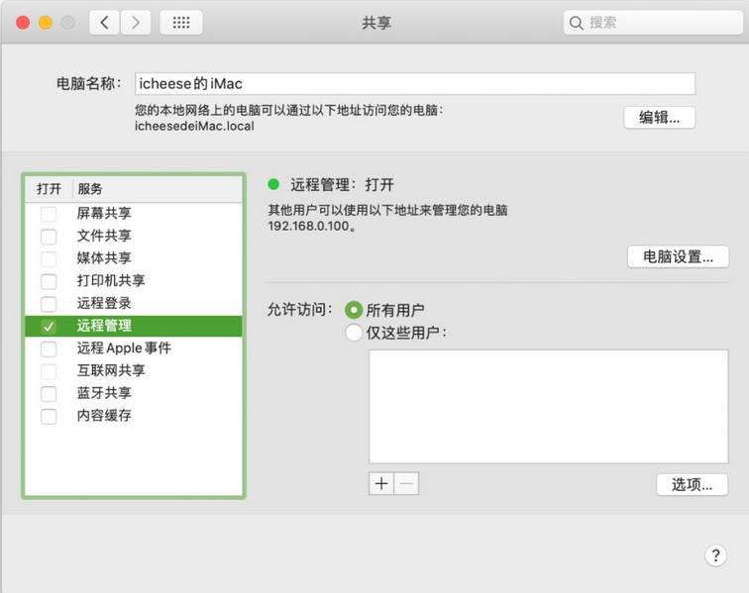Click the 电脑名称 text field
Image resolution: width=749 pixels, height=593 pixels.
pyautogui.click(x=414, y=83)
